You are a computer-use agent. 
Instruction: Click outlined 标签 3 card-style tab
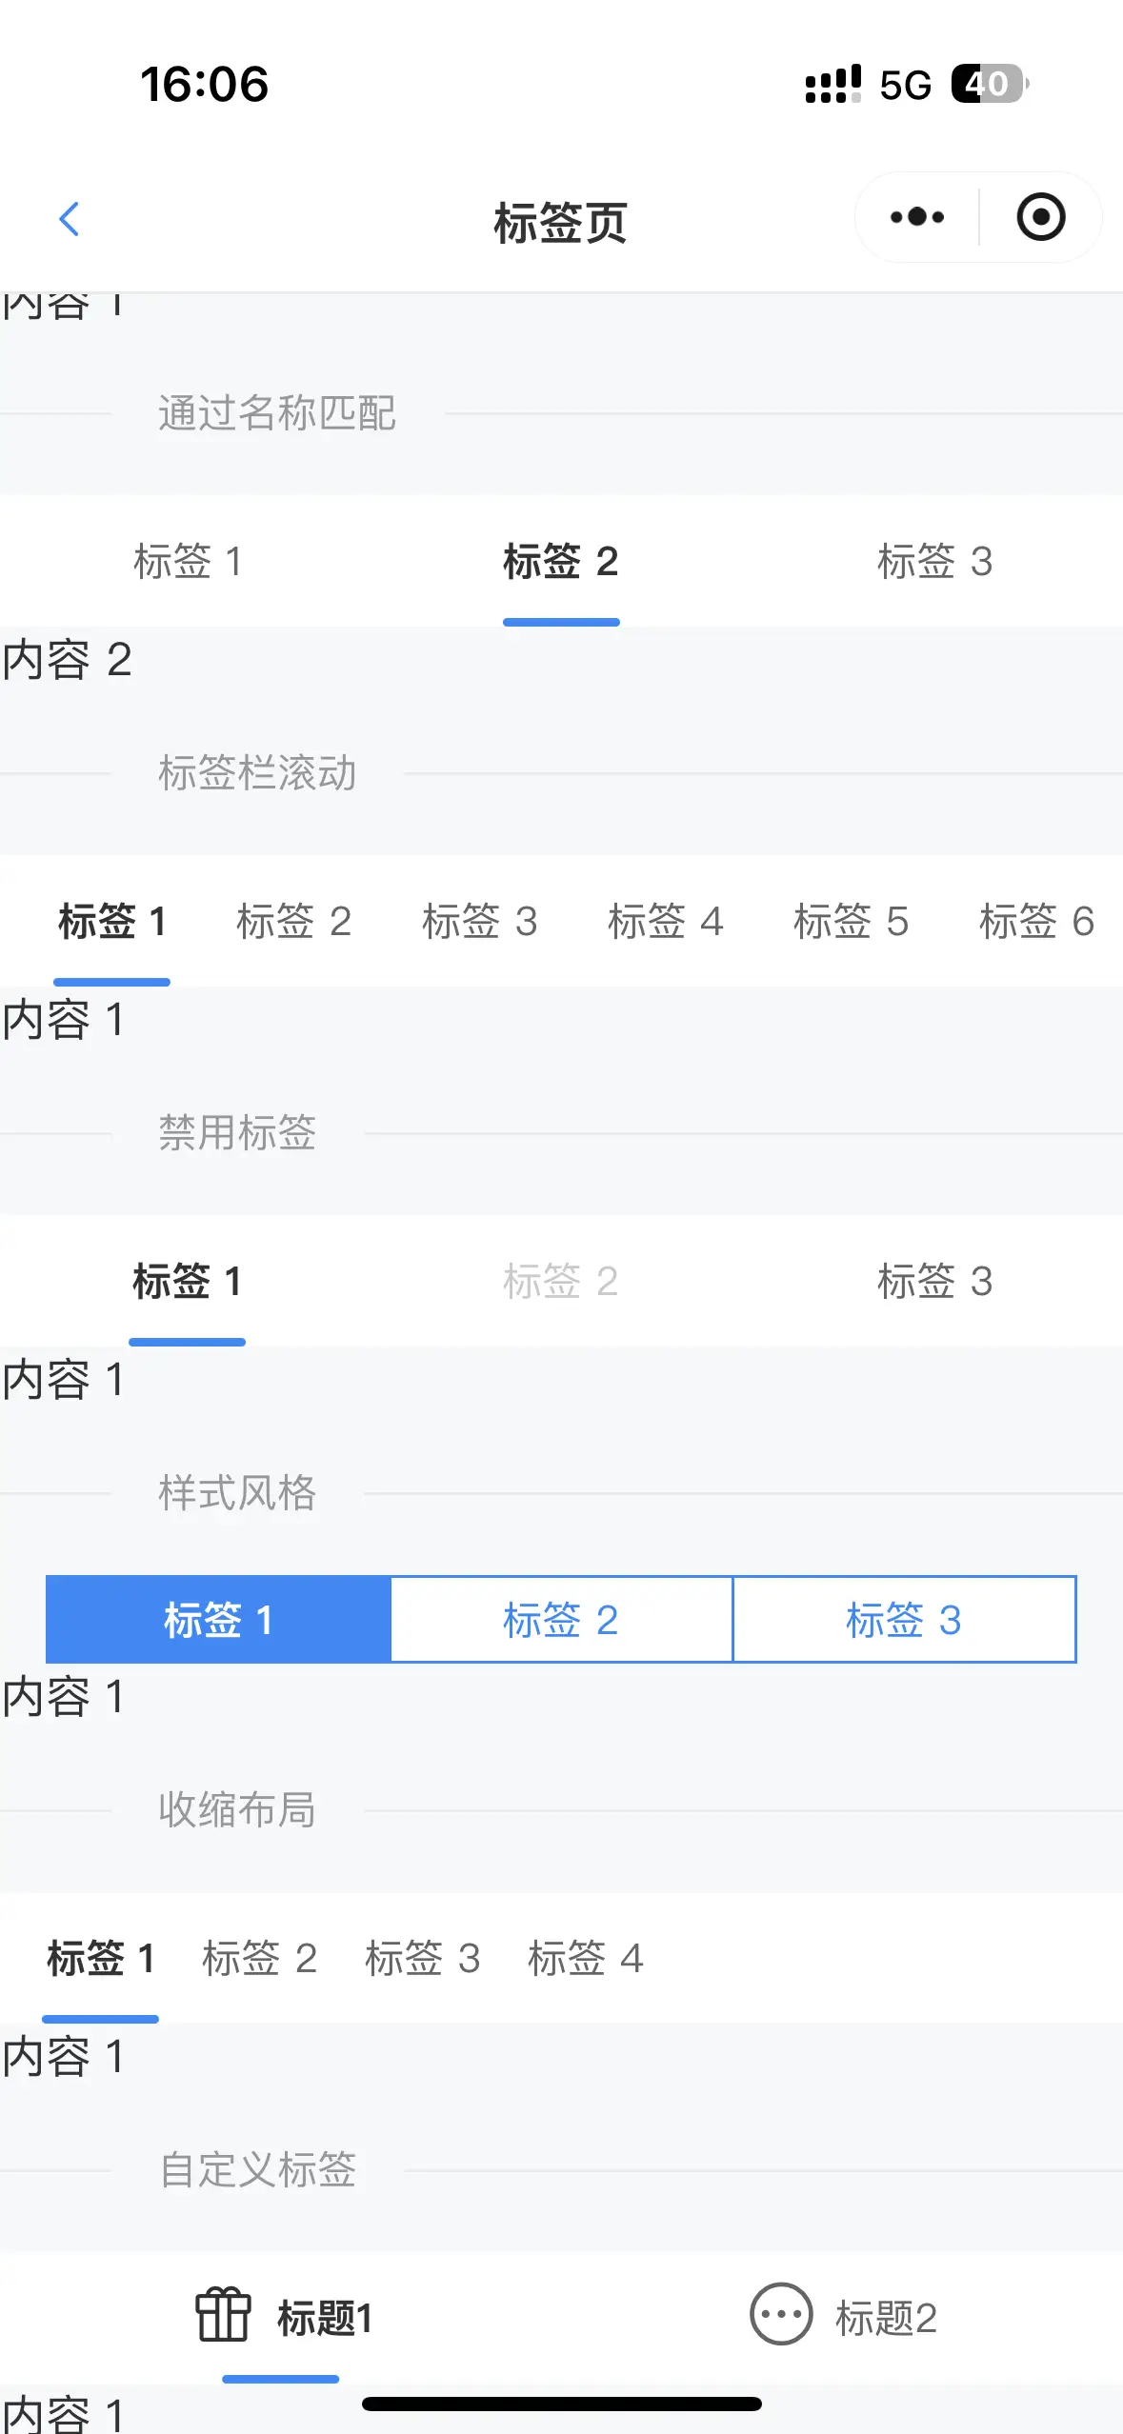click(904, 1619)
